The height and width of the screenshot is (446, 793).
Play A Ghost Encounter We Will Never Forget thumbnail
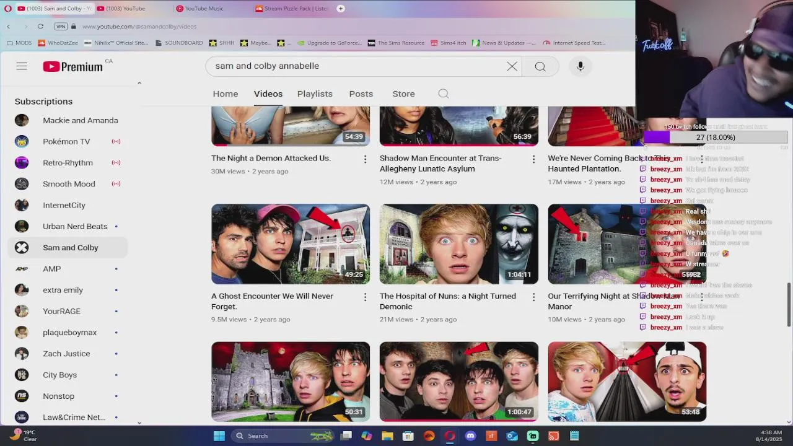291,244
